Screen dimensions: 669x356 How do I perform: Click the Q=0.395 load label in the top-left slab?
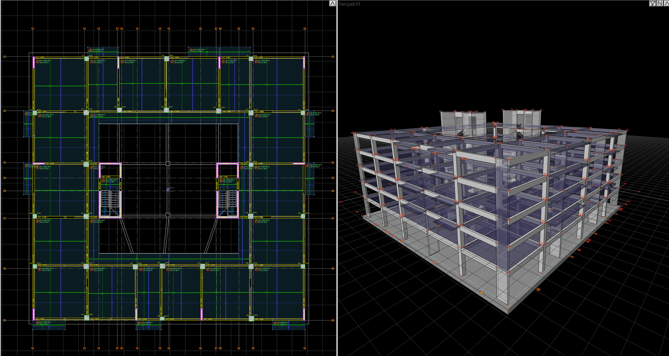(45, 61)
